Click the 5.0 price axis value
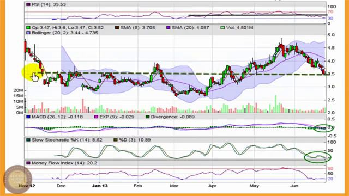This screenshot has height=196, width=349. pos(331,35)
